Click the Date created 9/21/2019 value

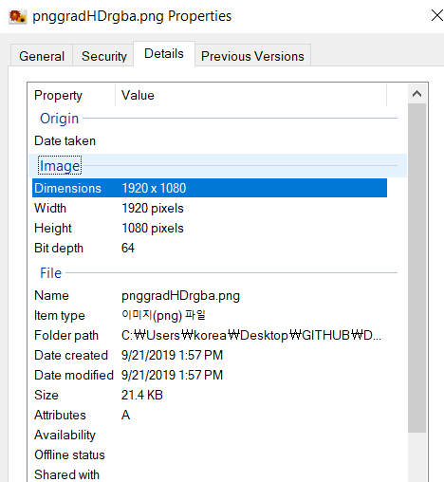coord(173,355)
